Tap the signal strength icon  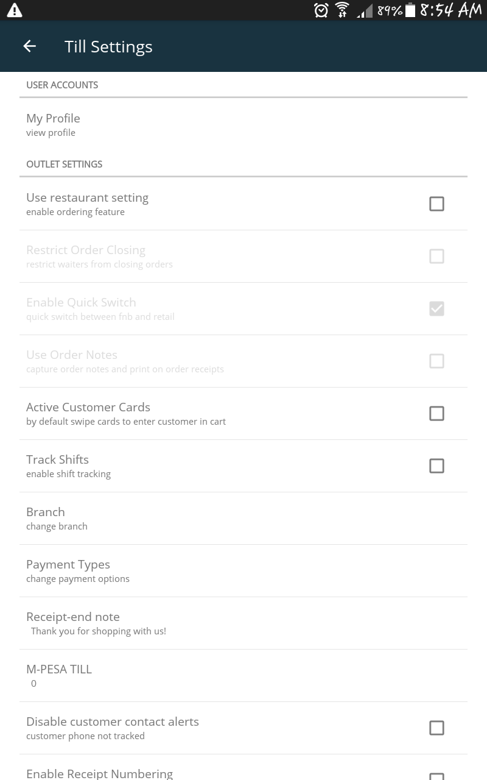(365, 11)
